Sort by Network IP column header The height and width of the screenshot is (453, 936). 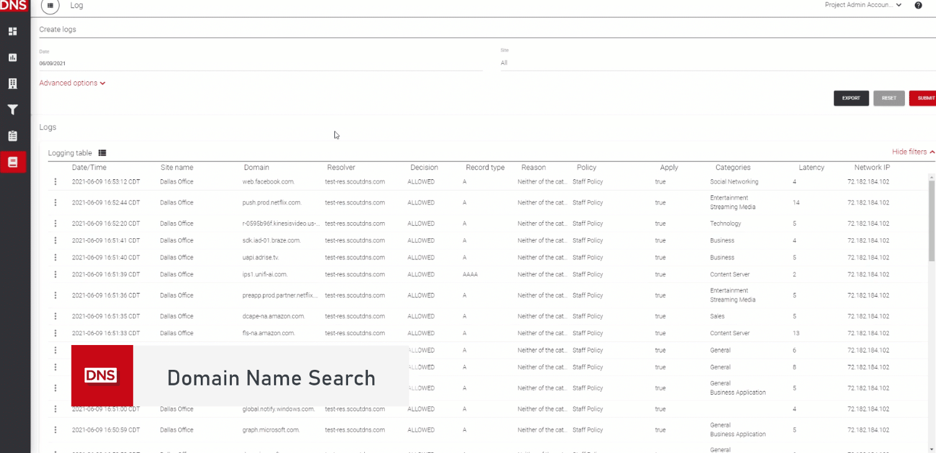pos(872,168)
